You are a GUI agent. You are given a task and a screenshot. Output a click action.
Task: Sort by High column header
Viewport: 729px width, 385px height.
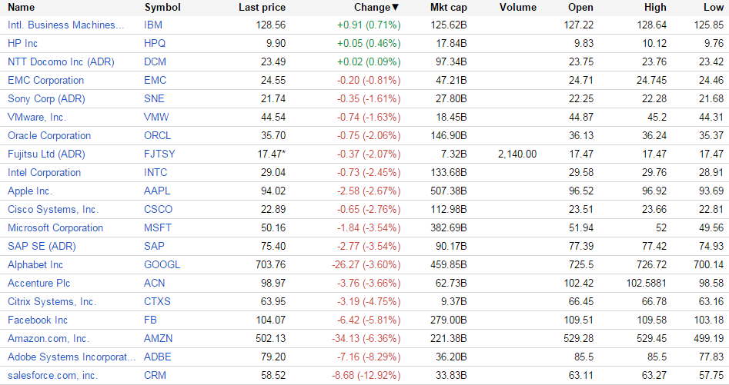pyautogui.click(x=655, y=8)
